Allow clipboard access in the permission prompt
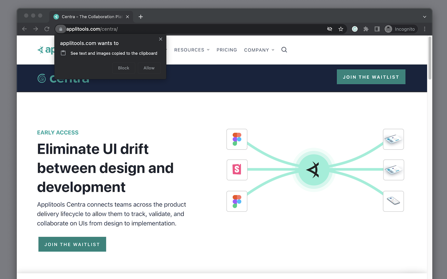This screenshot has width=447, height=279. 149,68
